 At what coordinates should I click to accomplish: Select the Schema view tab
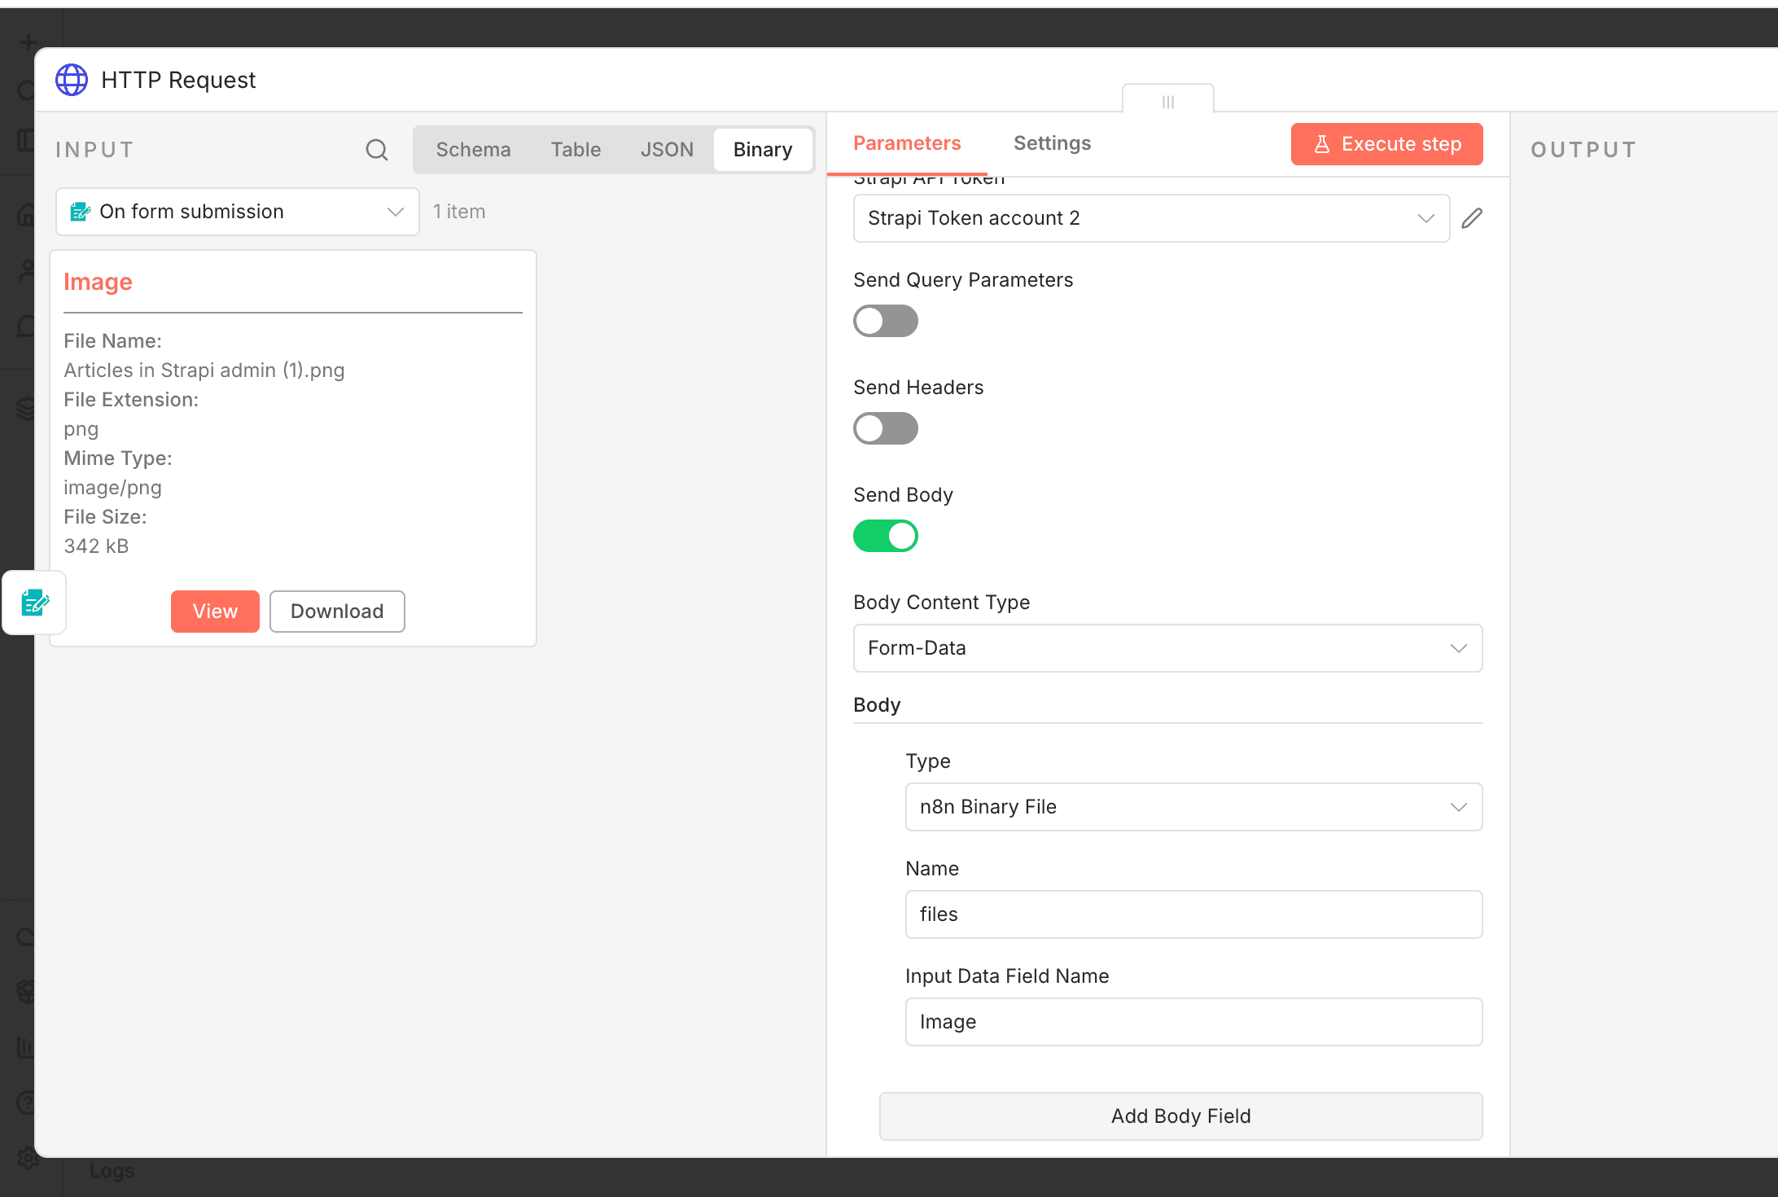(473, 150)
